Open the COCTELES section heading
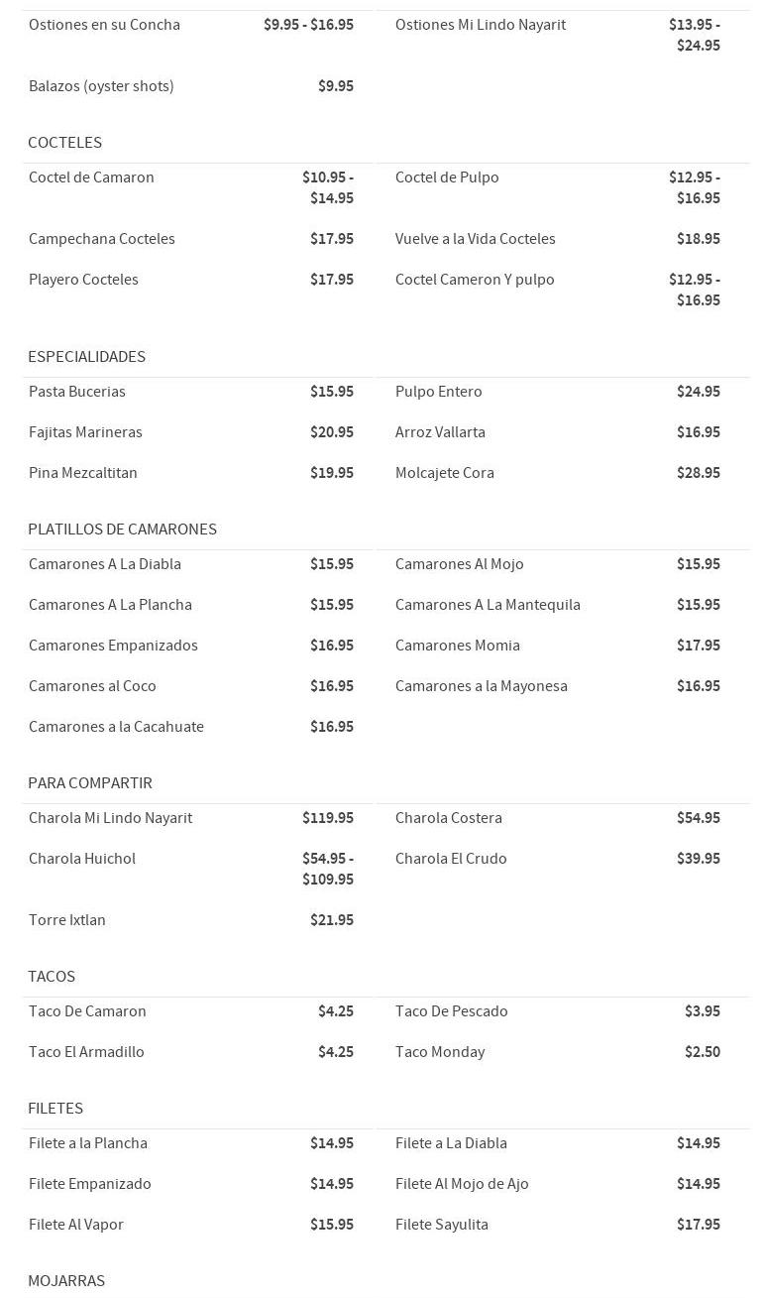Image resolution: width=763 pixels, height=1298 pixels. coord(65,143)
